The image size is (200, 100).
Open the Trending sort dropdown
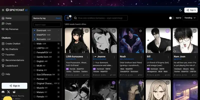click(x=190, y=18)
